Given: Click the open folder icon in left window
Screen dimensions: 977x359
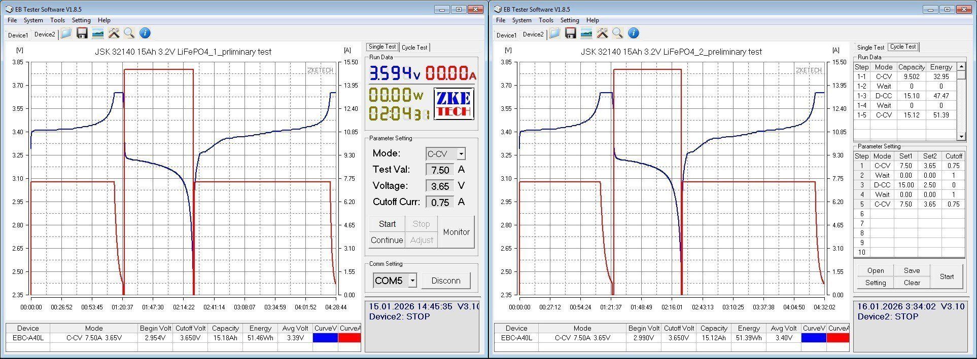Looking at the screenshot, I should coord(66,33).
